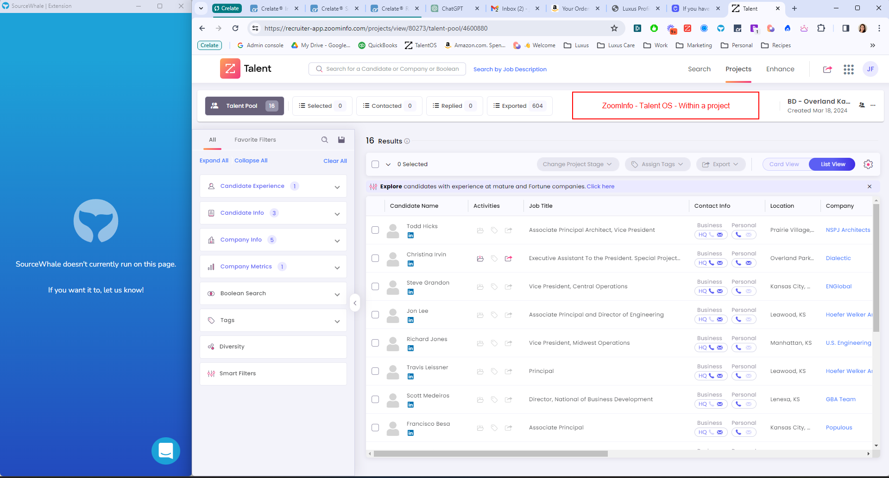Open Assign Tags dropdown
The height and width of the screenshot is (478, 889).
pos(657,164)
